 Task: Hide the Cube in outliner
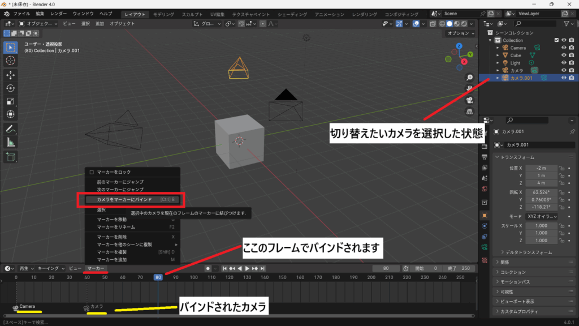[564, 55]
